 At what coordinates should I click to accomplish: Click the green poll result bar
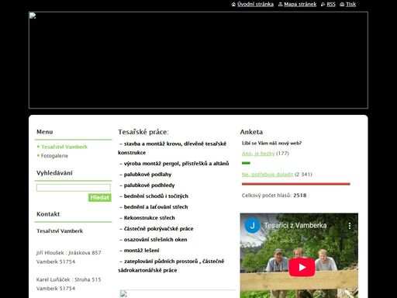[246, 163]
